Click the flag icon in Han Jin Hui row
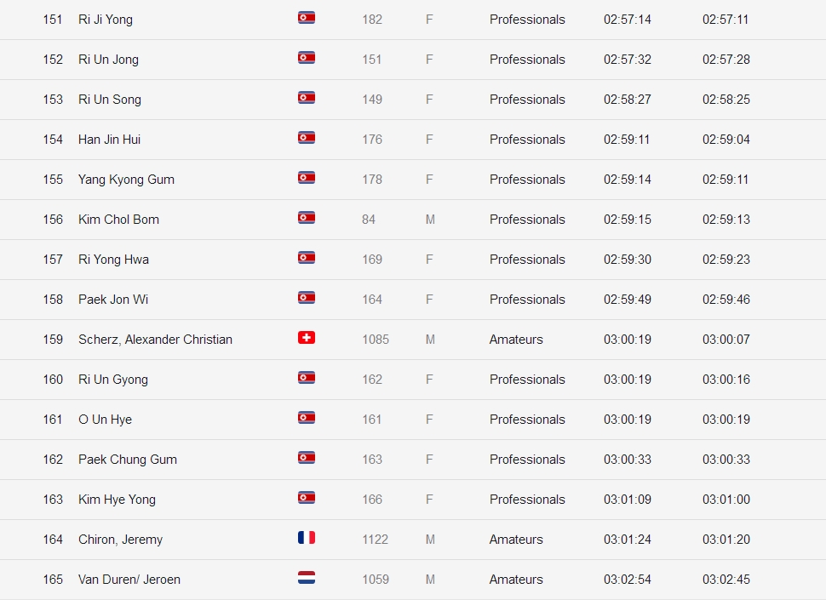The width and height of the screenshot is (826, 600). (307, 138)
